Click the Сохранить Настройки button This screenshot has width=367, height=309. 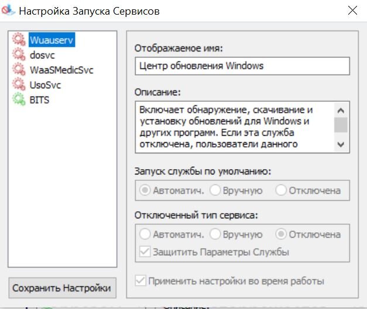pyautogui.click(x=62, y=288)
